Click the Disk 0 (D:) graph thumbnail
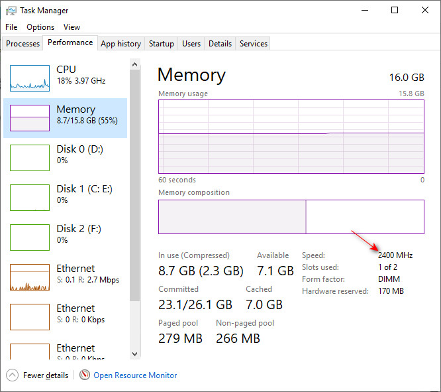The height and width of the screenshot is (392, 441). click(30, 157)
